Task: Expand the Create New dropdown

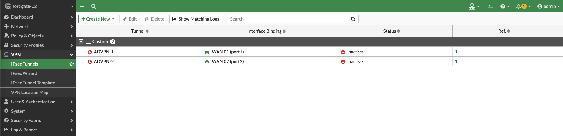Action: click(113, 19)
